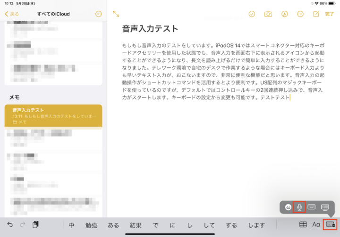Redo with the forward arrow icon
340x237 pixels.
click(23, 224)
